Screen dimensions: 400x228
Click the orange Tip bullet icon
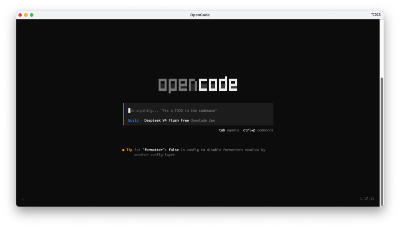[x=123, y=150]
